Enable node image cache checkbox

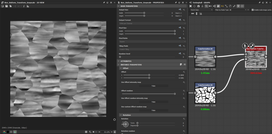(x=253, y=10)
